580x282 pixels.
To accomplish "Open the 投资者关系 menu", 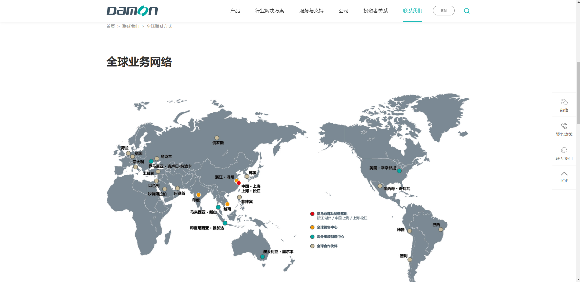I will (x=375, y=11).
